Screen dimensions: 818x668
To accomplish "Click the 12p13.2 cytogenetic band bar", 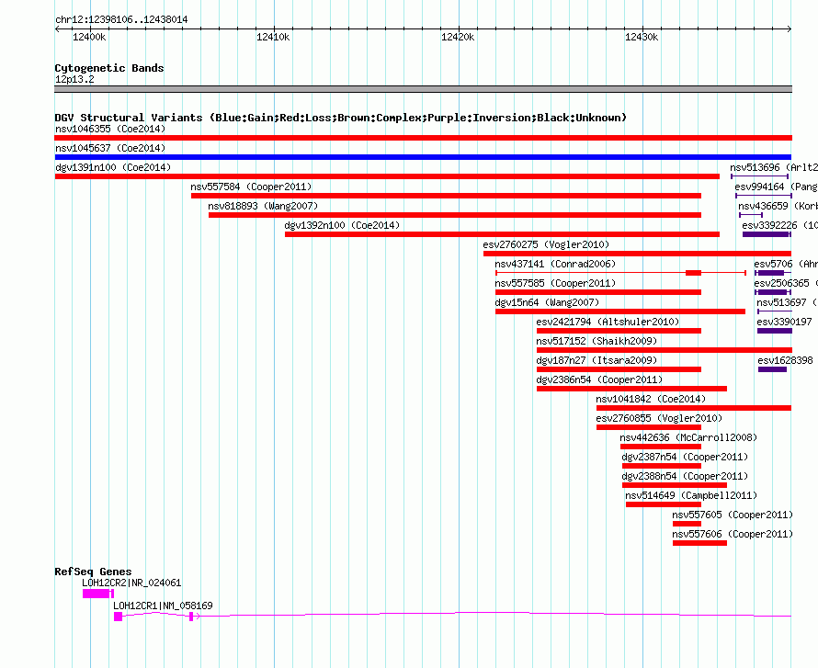I will (x=423, y=89).
